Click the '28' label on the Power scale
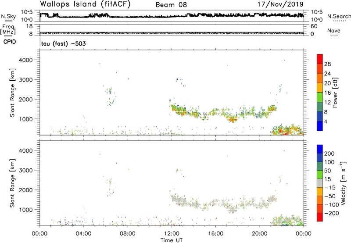 tap(327, 64)
